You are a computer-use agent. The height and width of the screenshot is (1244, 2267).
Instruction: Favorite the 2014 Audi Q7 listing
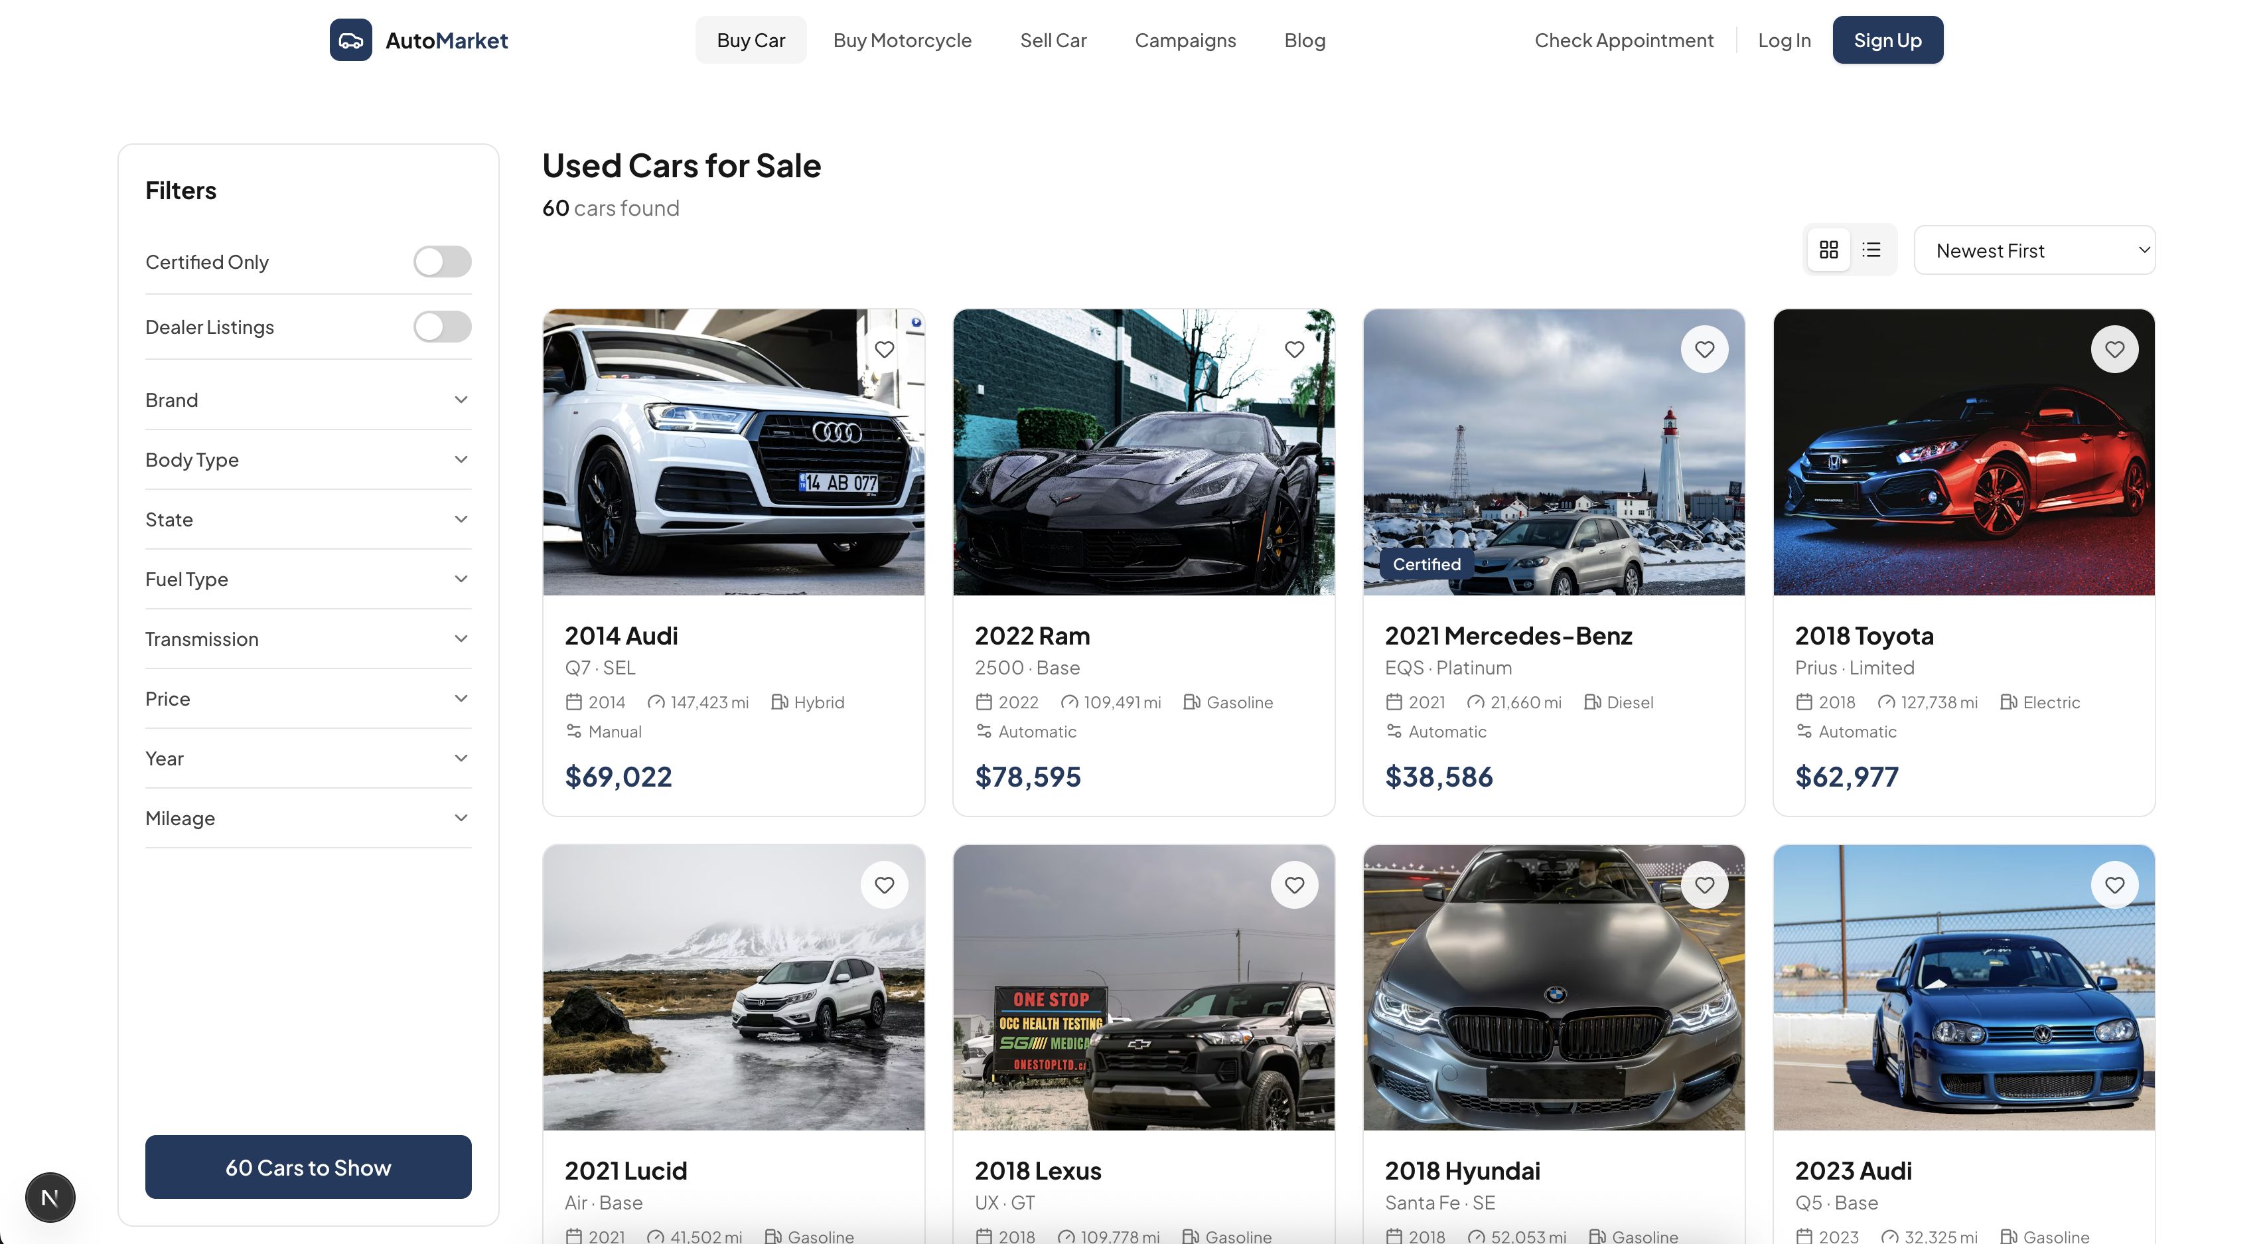(883, 350)
